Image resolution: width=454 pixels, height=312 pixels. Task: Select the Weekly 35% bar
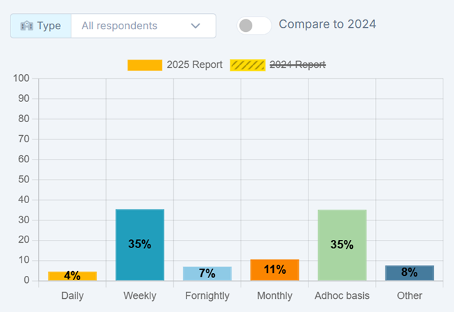click(139, 244)
